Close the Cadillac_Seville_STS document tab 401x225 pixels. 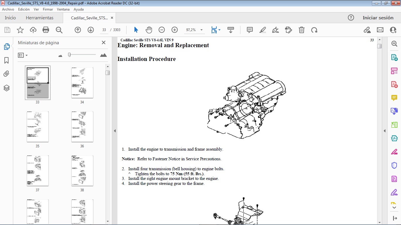point(112,18)
